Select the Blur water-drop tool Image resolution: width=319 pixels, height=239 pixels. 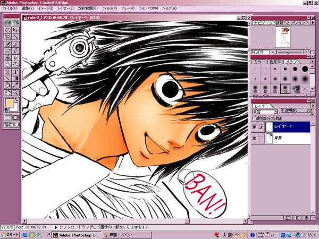[x=8, y=64]
